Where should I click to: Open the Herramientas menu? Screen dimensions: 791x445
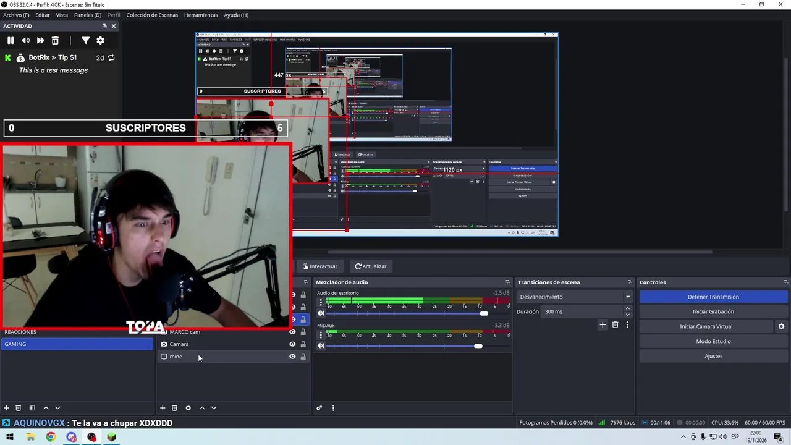201,15
